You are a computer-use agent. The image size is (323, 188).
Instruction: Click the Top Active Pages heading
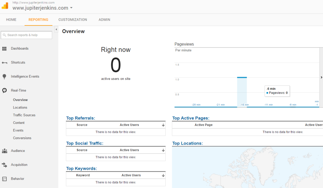point(191,118)
